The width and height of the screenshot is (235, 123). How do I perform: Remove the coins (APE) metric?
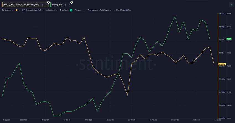[46, 5]
